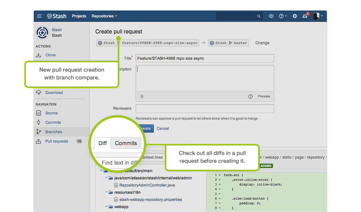The image size is (361, 212).
Task: Click the Stash project avatar in sidebar
Action: click(x=42, y=32)
